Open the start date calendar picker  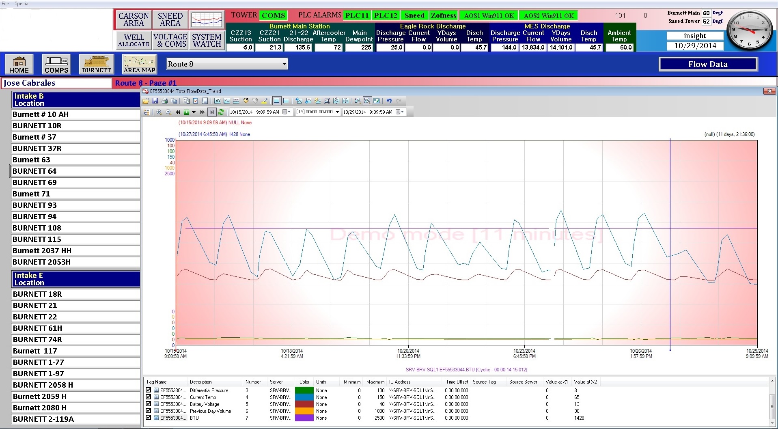[x=285, y=112]
